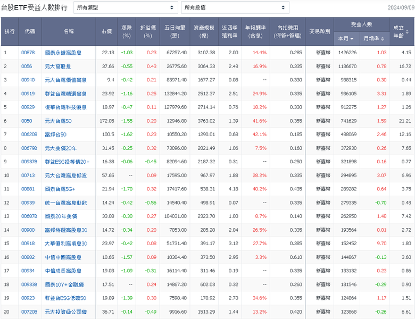Open ETF code 0056 link
415x319 pixels.
click(x=27, y=66)
